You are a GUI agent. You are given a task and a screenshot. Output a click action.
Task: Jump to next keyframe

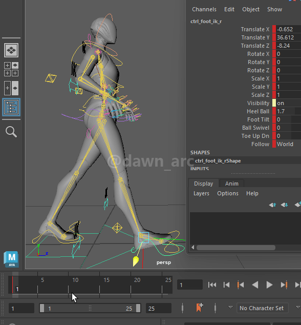pyautogui.click(x=284, y=285)
